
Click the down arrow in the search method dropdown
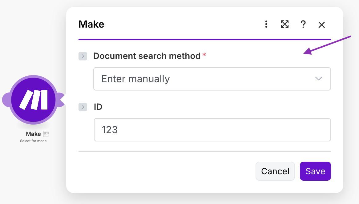pos(319,79)
